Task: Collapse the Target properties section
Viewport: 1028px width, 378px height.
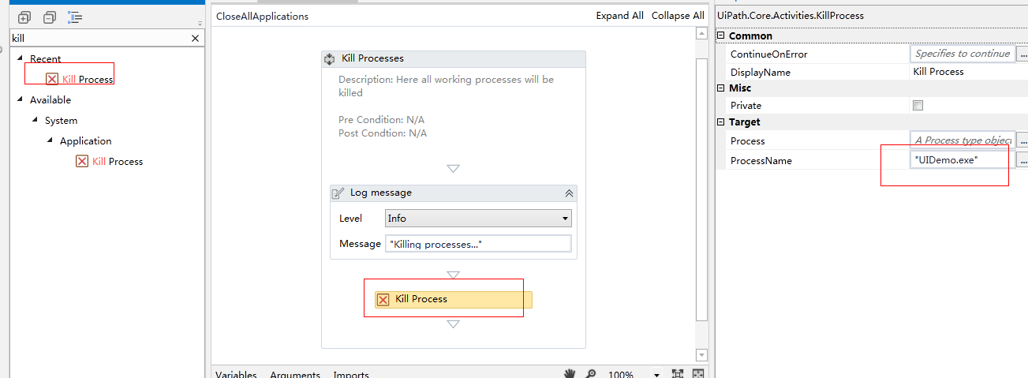Action: coord(720,122)
